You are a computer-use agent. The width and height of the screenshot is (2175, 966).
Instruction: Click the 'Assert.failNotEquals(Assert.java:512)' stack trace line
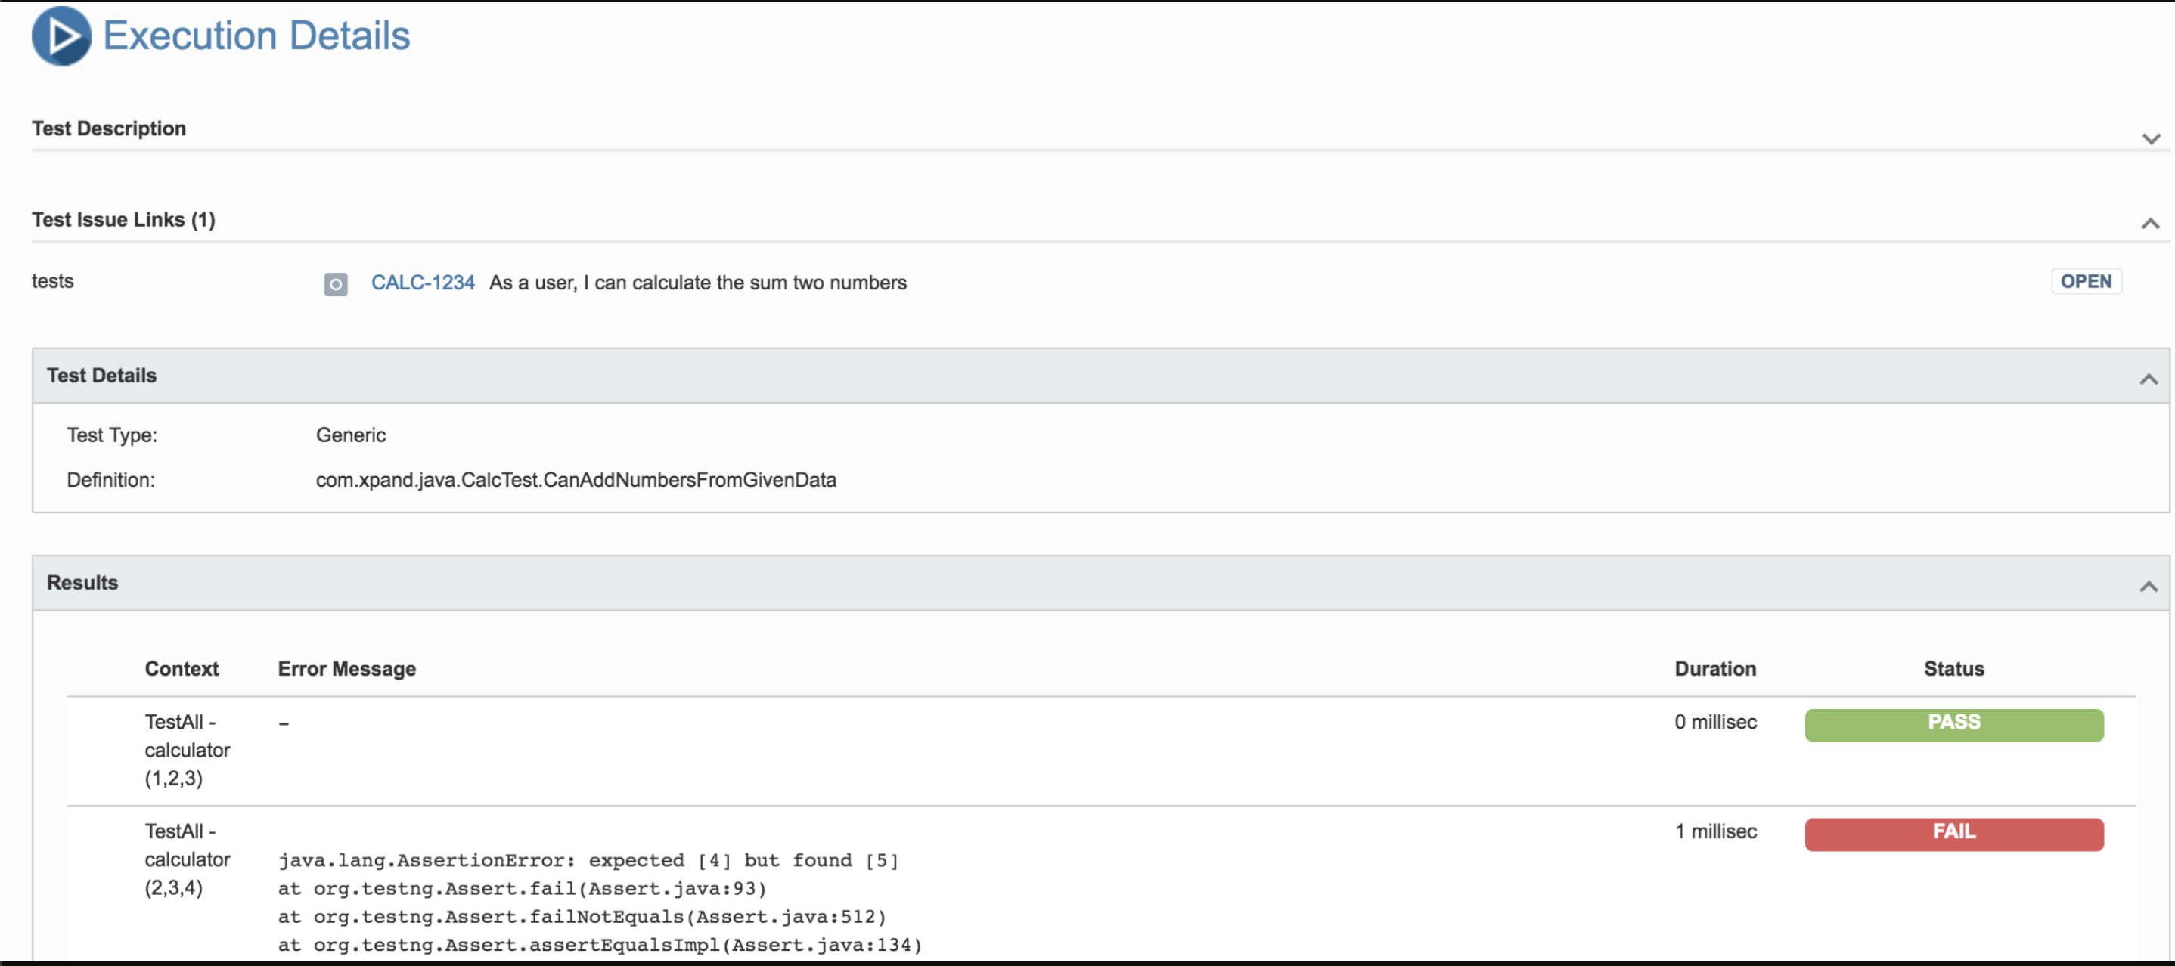[x=582, y=916]
